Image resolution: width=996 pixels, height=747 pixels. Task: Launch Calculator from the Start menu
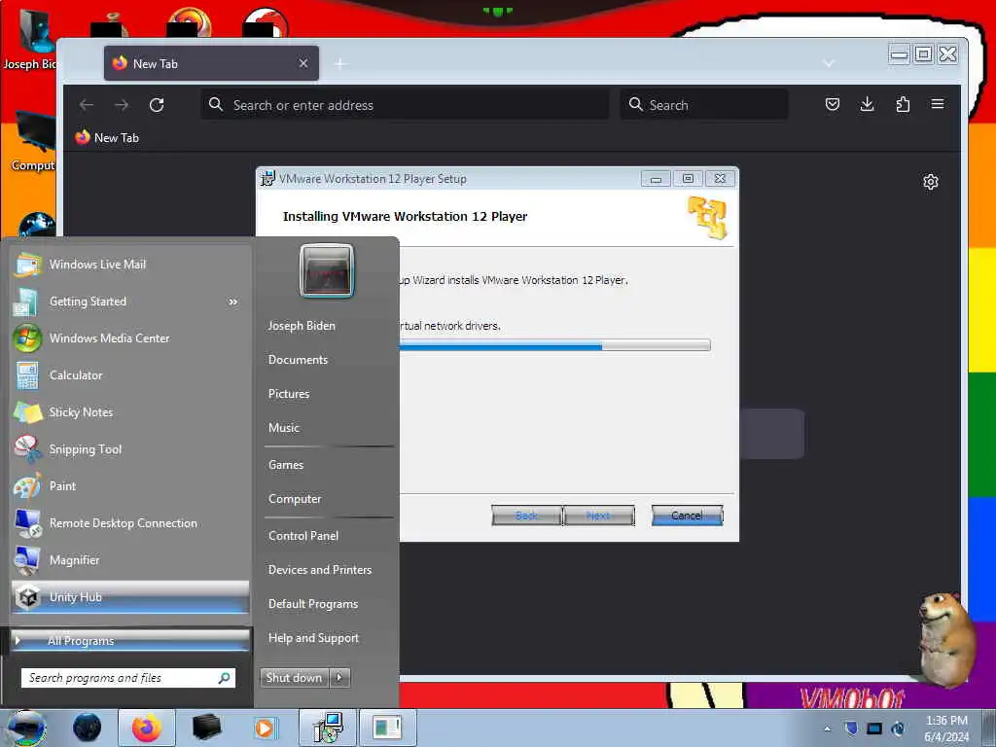click(130, 374)
